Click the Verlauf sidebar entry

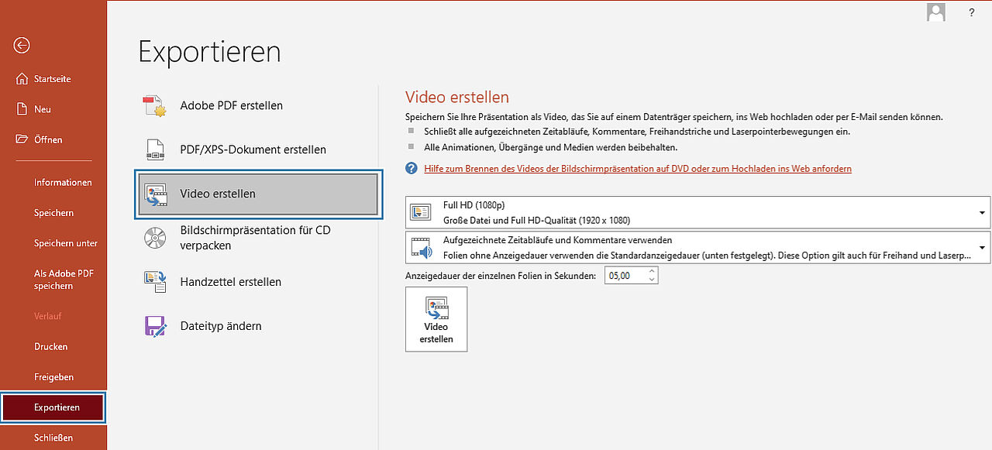[x=47, y=316]
